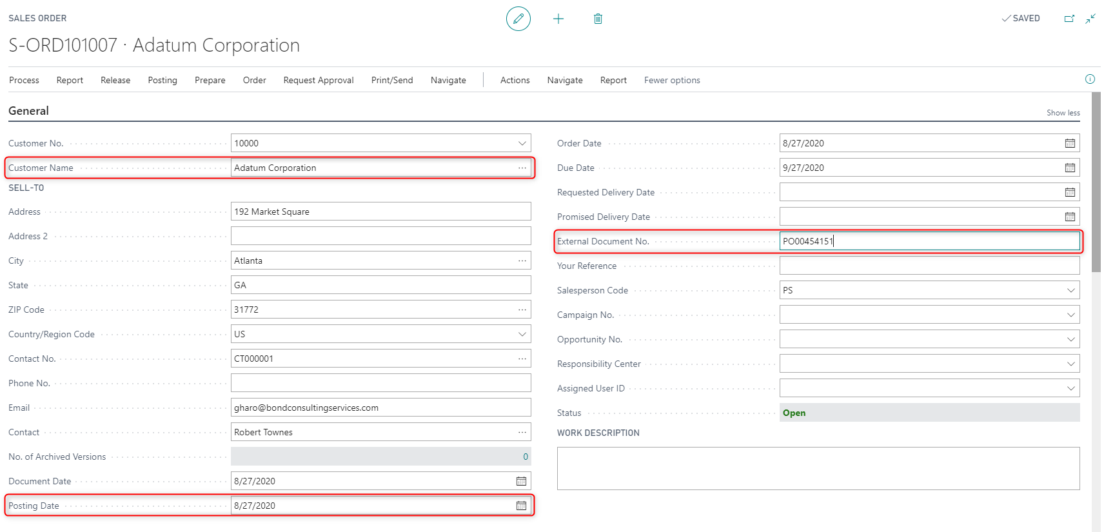Expand the Responsibility Center dropdown
Image resolution: width=1104 pixels, height=532 pixels.
coord(1070,364)
